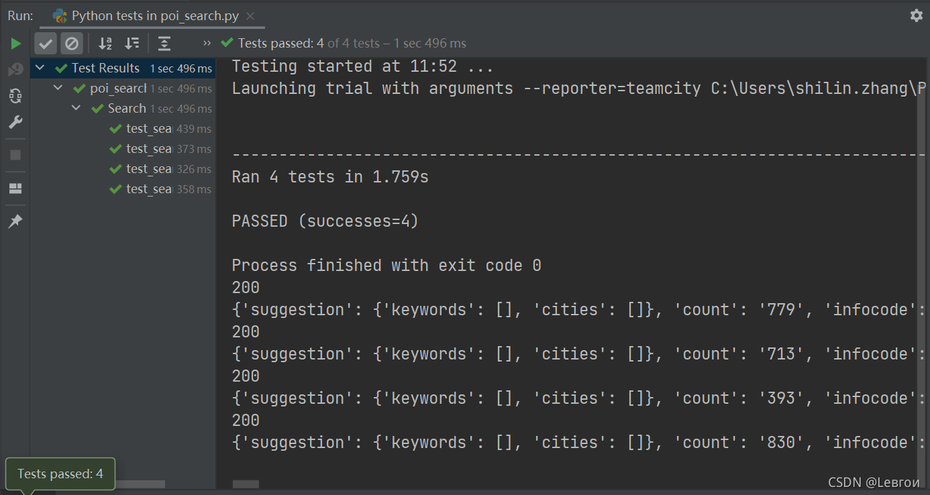Select the Test Results root row
Viewport: 930px width, 495px height.
pyautogui.click(x=123, y=68)
